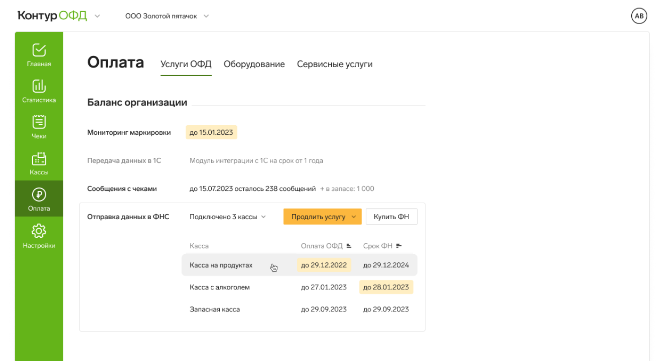Viewport: 670px width, 361px height.
Task: Select the Запасная касса row
Action: coord(299,309)
